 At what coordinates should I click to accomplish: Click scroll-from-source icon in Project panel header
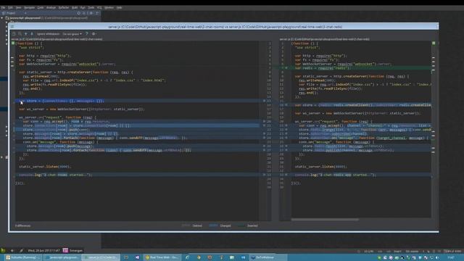point(79,13)
